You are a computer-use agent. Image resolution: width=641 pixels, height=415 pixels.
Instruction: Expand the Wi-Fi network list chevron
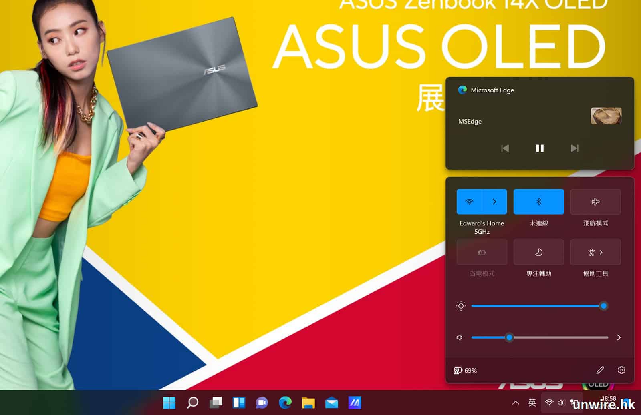coord(494,202)
